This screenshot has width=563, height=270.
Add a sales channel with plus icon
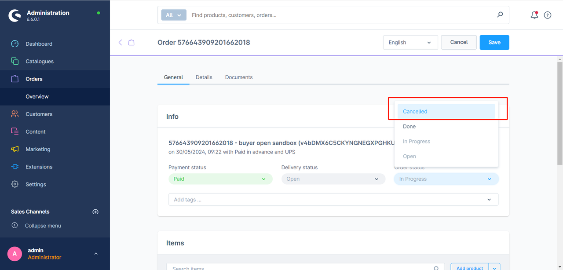[95, 212]
